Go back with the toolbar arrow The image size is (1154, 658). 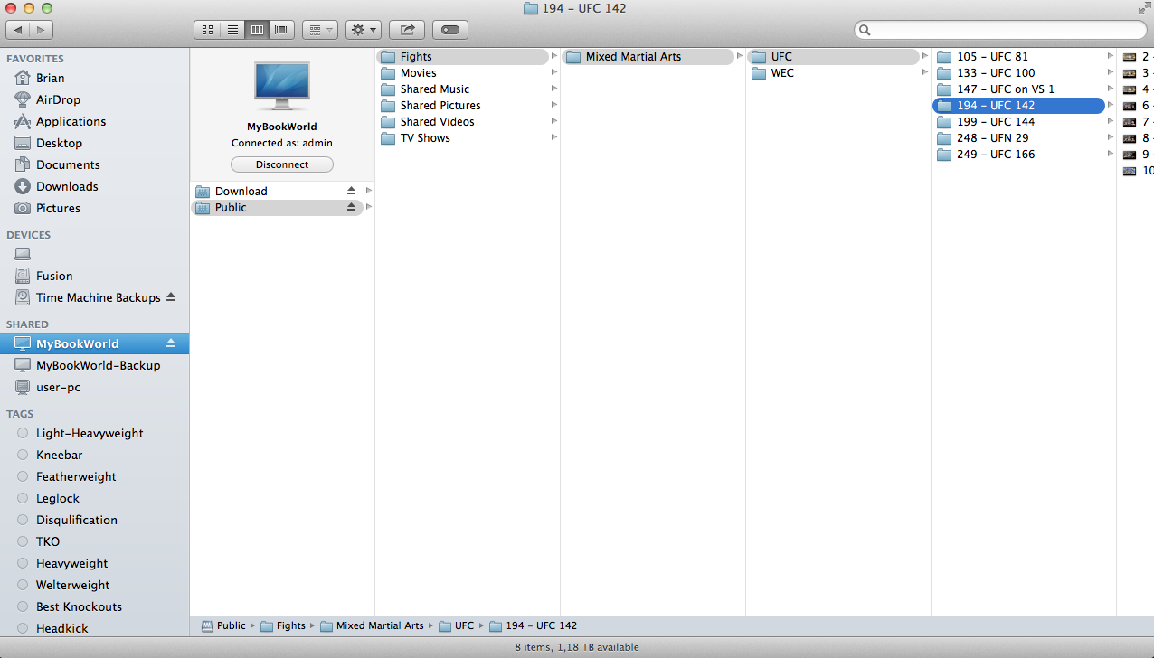(18, 30)
